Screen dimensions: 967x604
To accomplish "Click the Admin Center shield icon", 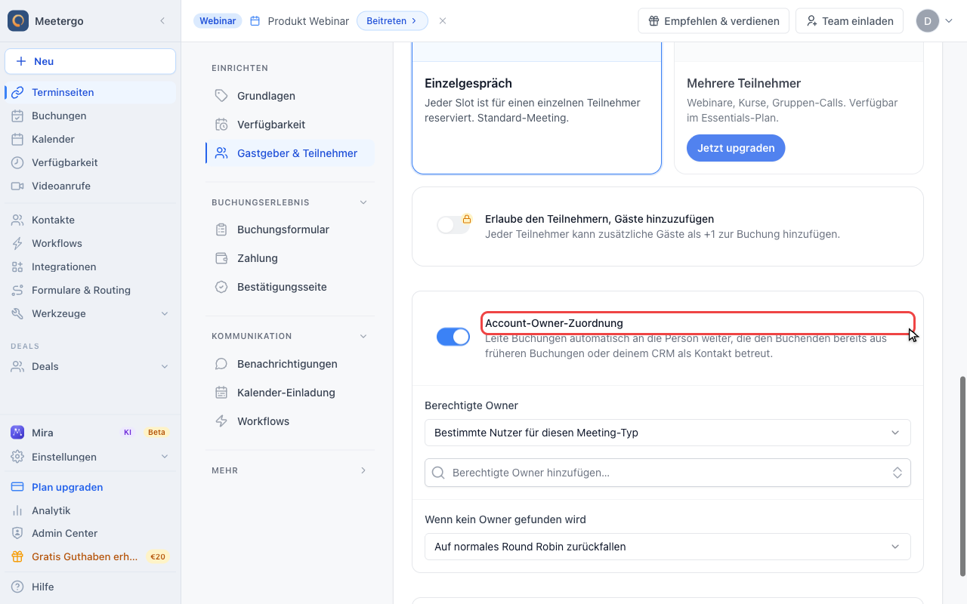I will coord(17,533).
